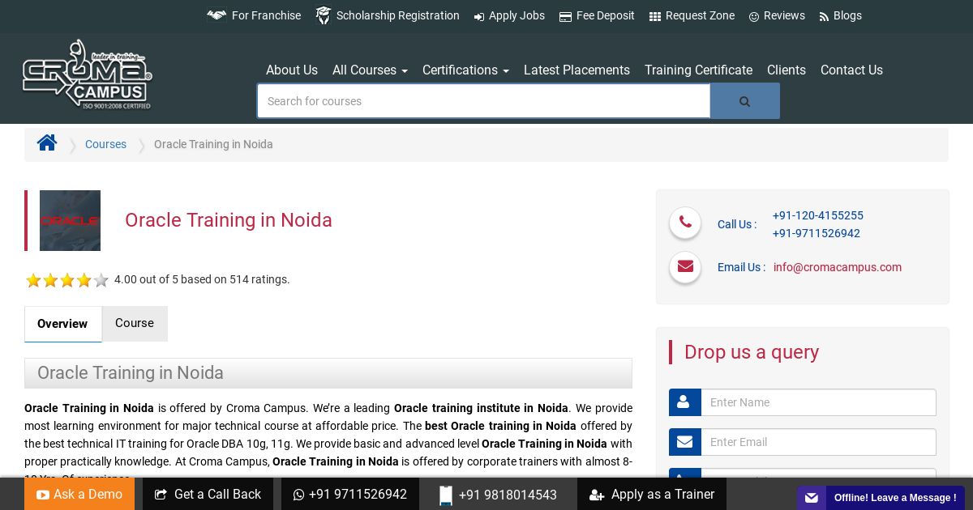The image size is (973, 510).
Task: Click Apply as a Trainer button
Action: (x=652, y=494)
